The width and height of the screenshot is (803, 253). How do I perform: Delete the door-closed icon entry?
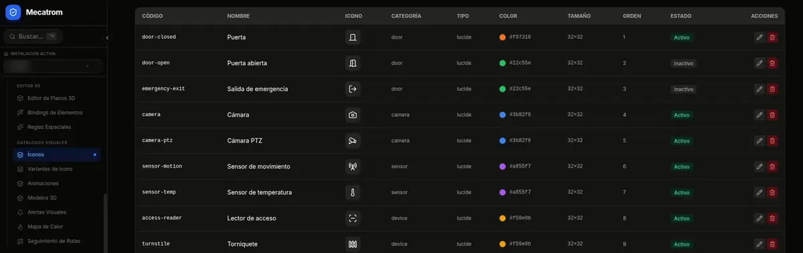[x=772, y=37]
